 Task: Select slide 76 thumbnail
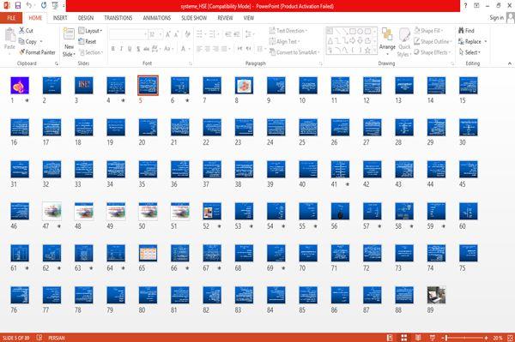point(20,295)
